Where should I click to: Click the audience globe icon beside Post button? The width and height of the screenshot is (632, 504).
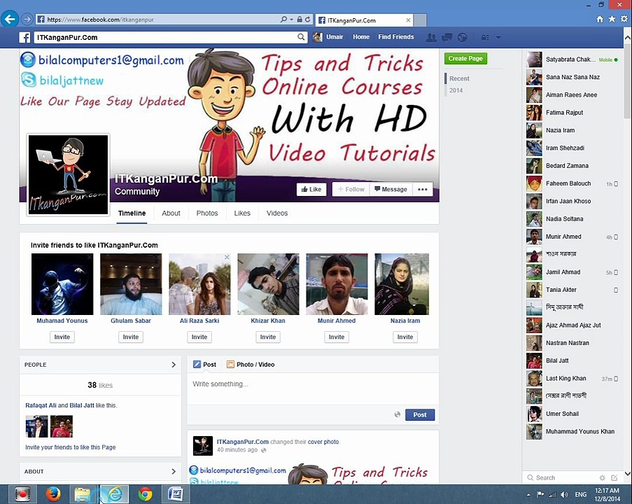coord(398,414)
